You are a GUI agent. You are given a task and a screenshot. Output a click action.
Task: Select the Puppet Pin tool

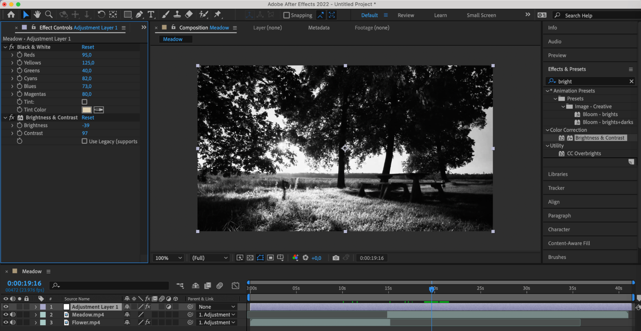218,14
